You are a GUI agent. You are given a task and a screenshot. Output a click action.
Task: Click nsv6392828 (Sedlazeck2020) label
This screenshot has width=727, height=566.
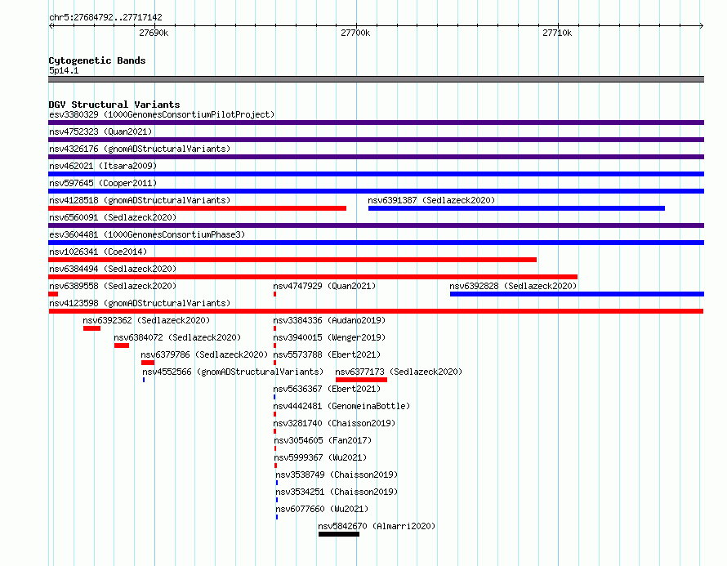[x=513, y=286]
